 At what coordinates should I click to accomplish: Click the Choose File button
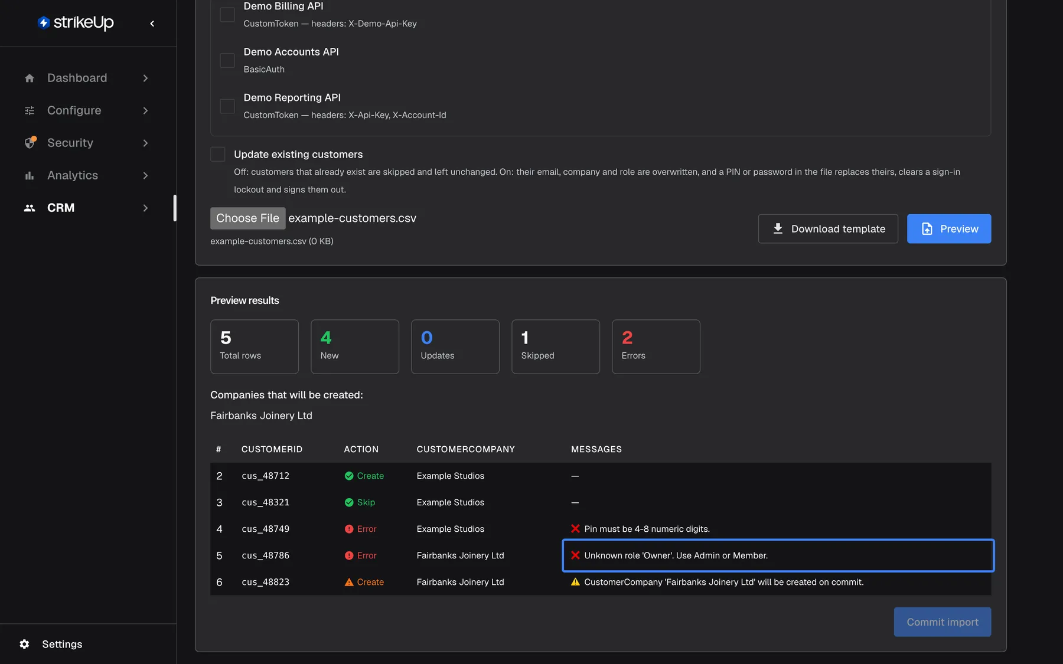point(248,218)
